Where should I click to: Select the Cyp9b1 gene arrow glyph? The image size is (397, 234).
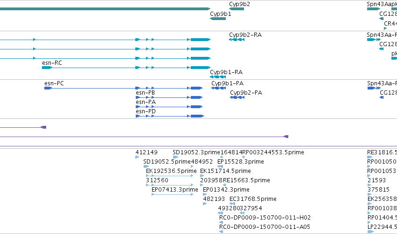coord(218,19)
